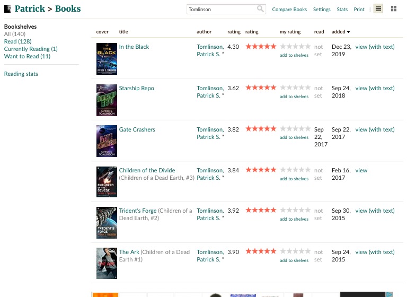Open Reading stats link
The height and width of the screenshot is (297, 407).
pos(21,74)
